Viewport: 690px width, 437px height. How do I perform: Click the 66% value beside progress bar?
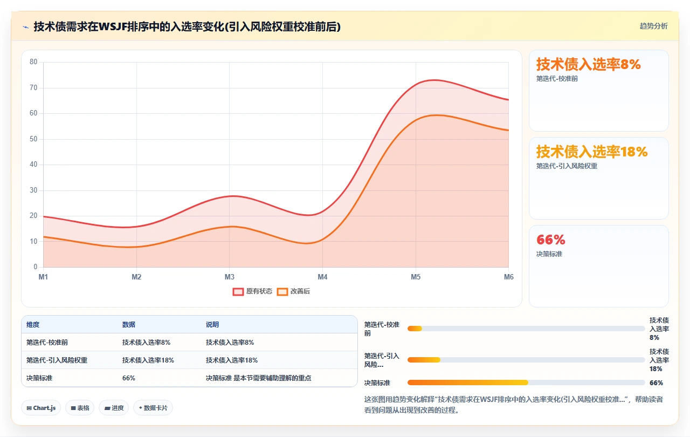coord(656,383)
